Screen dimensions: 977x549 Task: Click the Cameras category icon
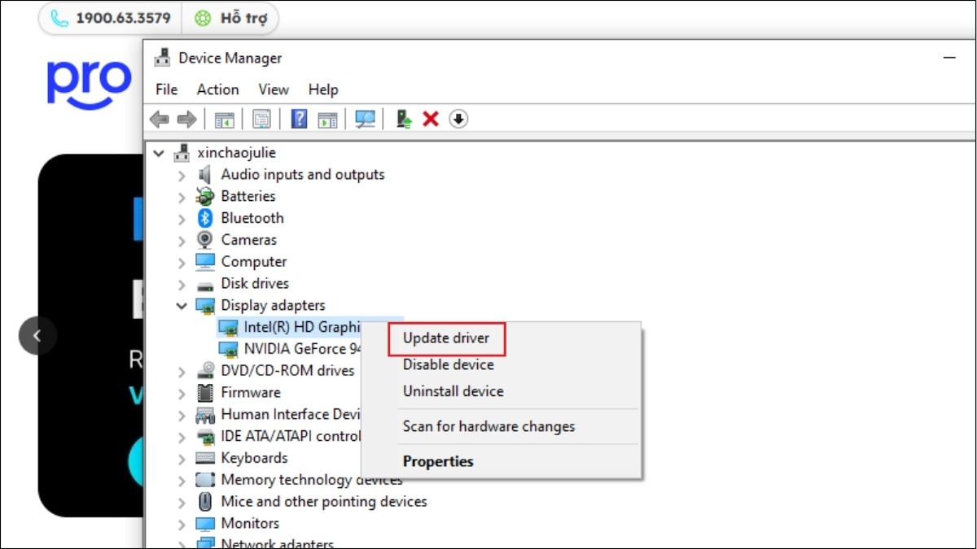(x=205, y=240)
